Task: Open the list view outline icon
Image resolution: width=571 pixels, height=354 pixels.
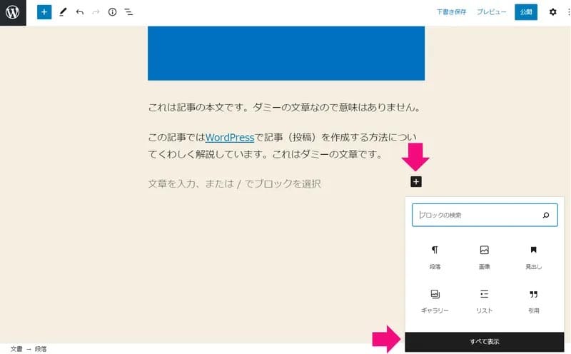Action: 128,12
